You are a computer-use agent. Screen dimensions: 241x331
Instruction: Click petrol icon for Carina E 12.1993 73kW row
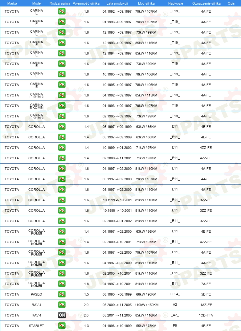[x=62, y=32]
